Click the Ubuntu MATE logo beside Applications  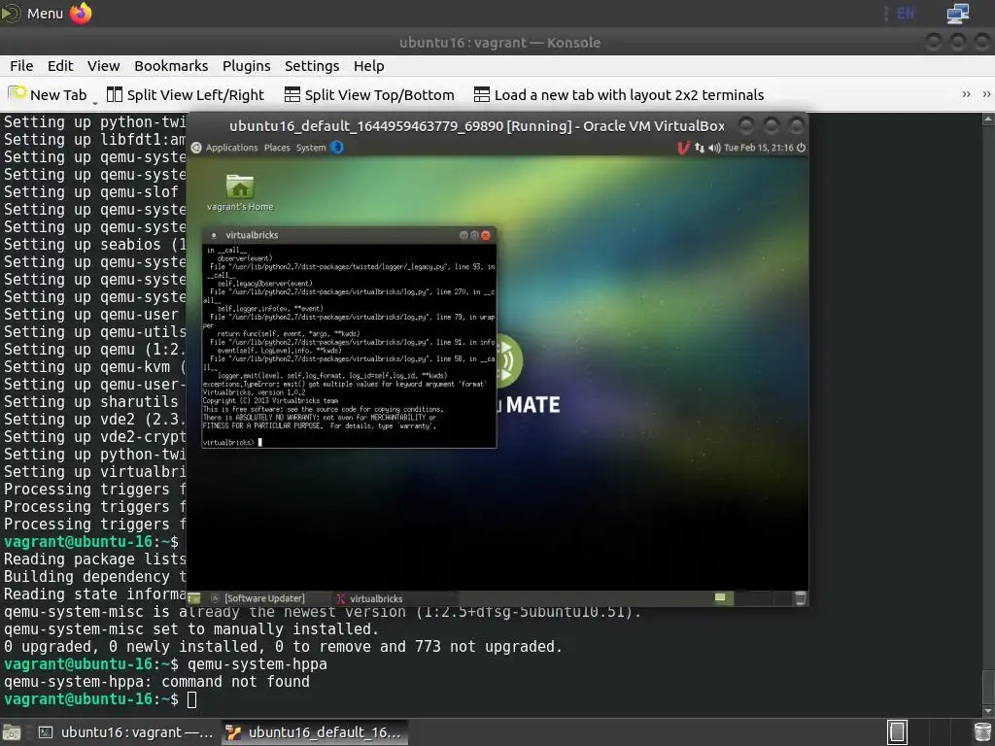point(196,148)
